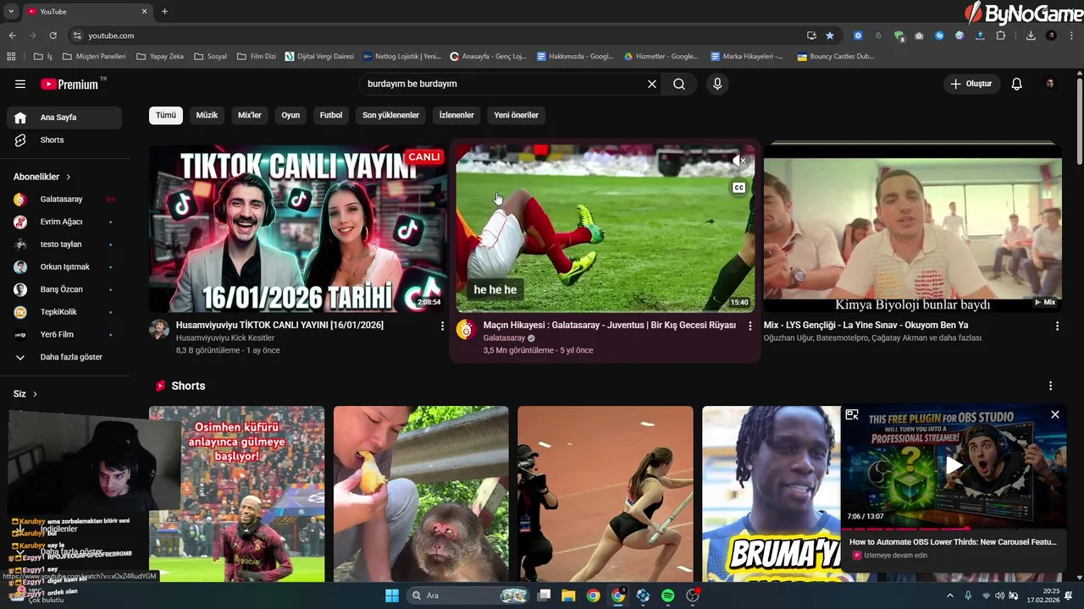1084x609 pixels.
Task: Open the TepkiKolik subscription
Action: 64,311
